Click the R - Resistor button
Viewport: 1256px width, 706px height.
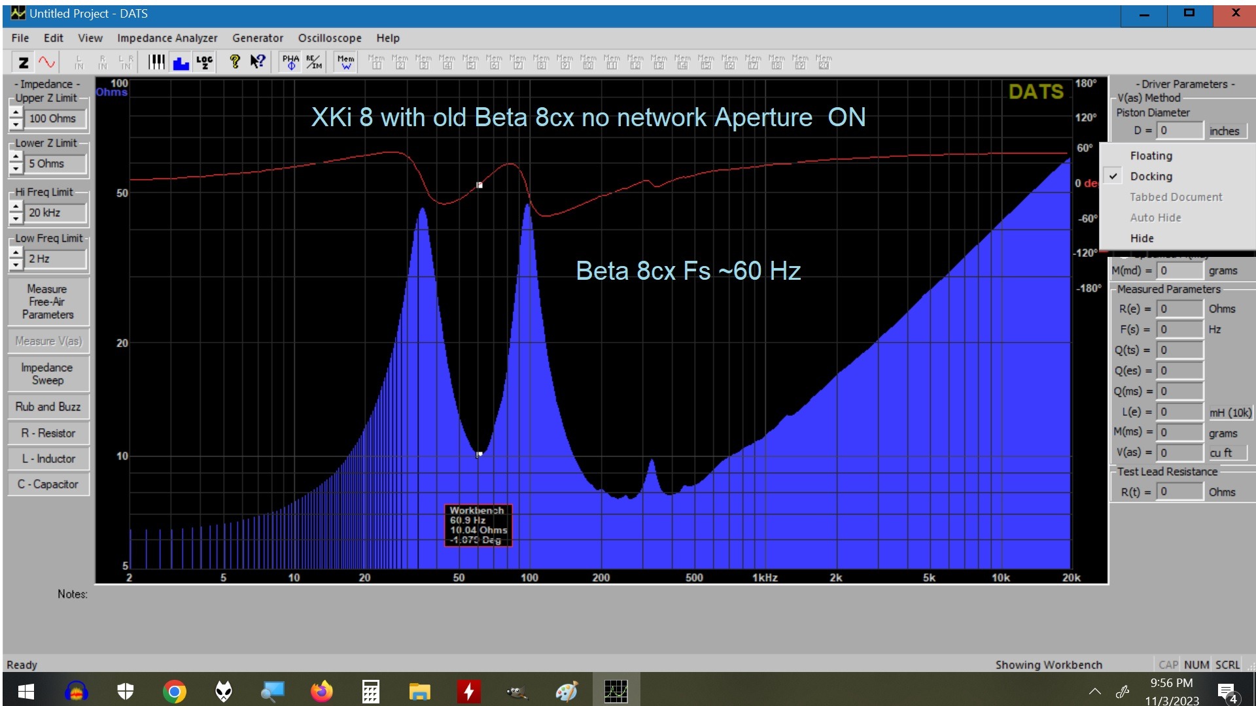(x=48, y=433)
